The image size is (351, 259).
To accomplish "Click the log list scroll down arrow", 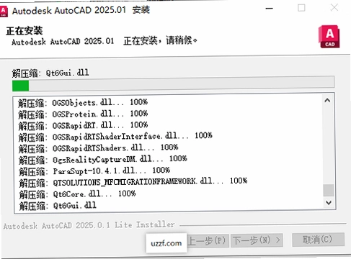I will [329, 203].
